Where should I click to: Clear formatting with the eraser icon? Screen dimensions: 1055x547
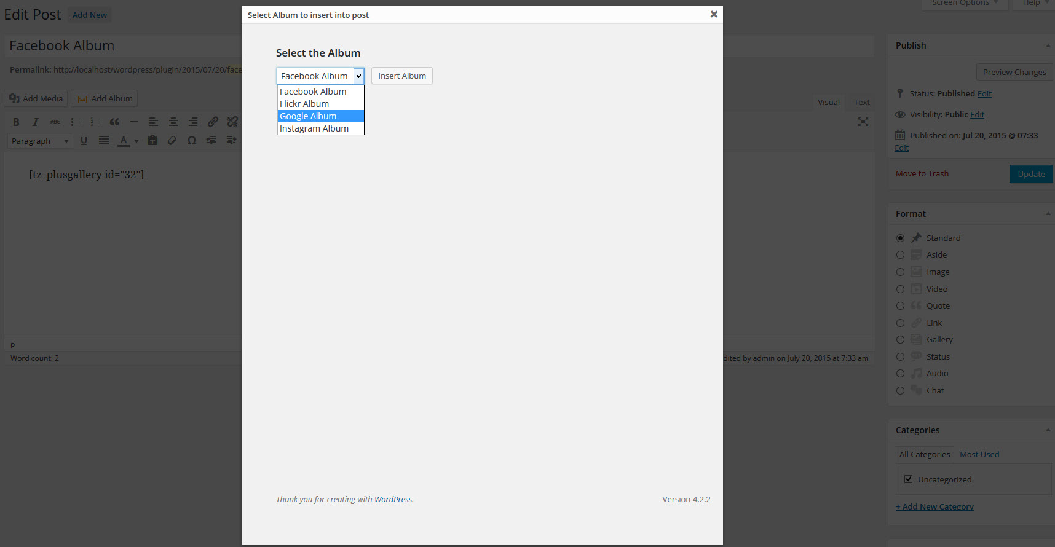tap(172, 141)
